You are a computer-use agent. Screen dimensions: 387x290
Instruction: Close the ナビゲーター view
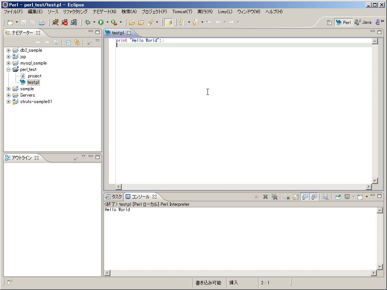[38, 32]
